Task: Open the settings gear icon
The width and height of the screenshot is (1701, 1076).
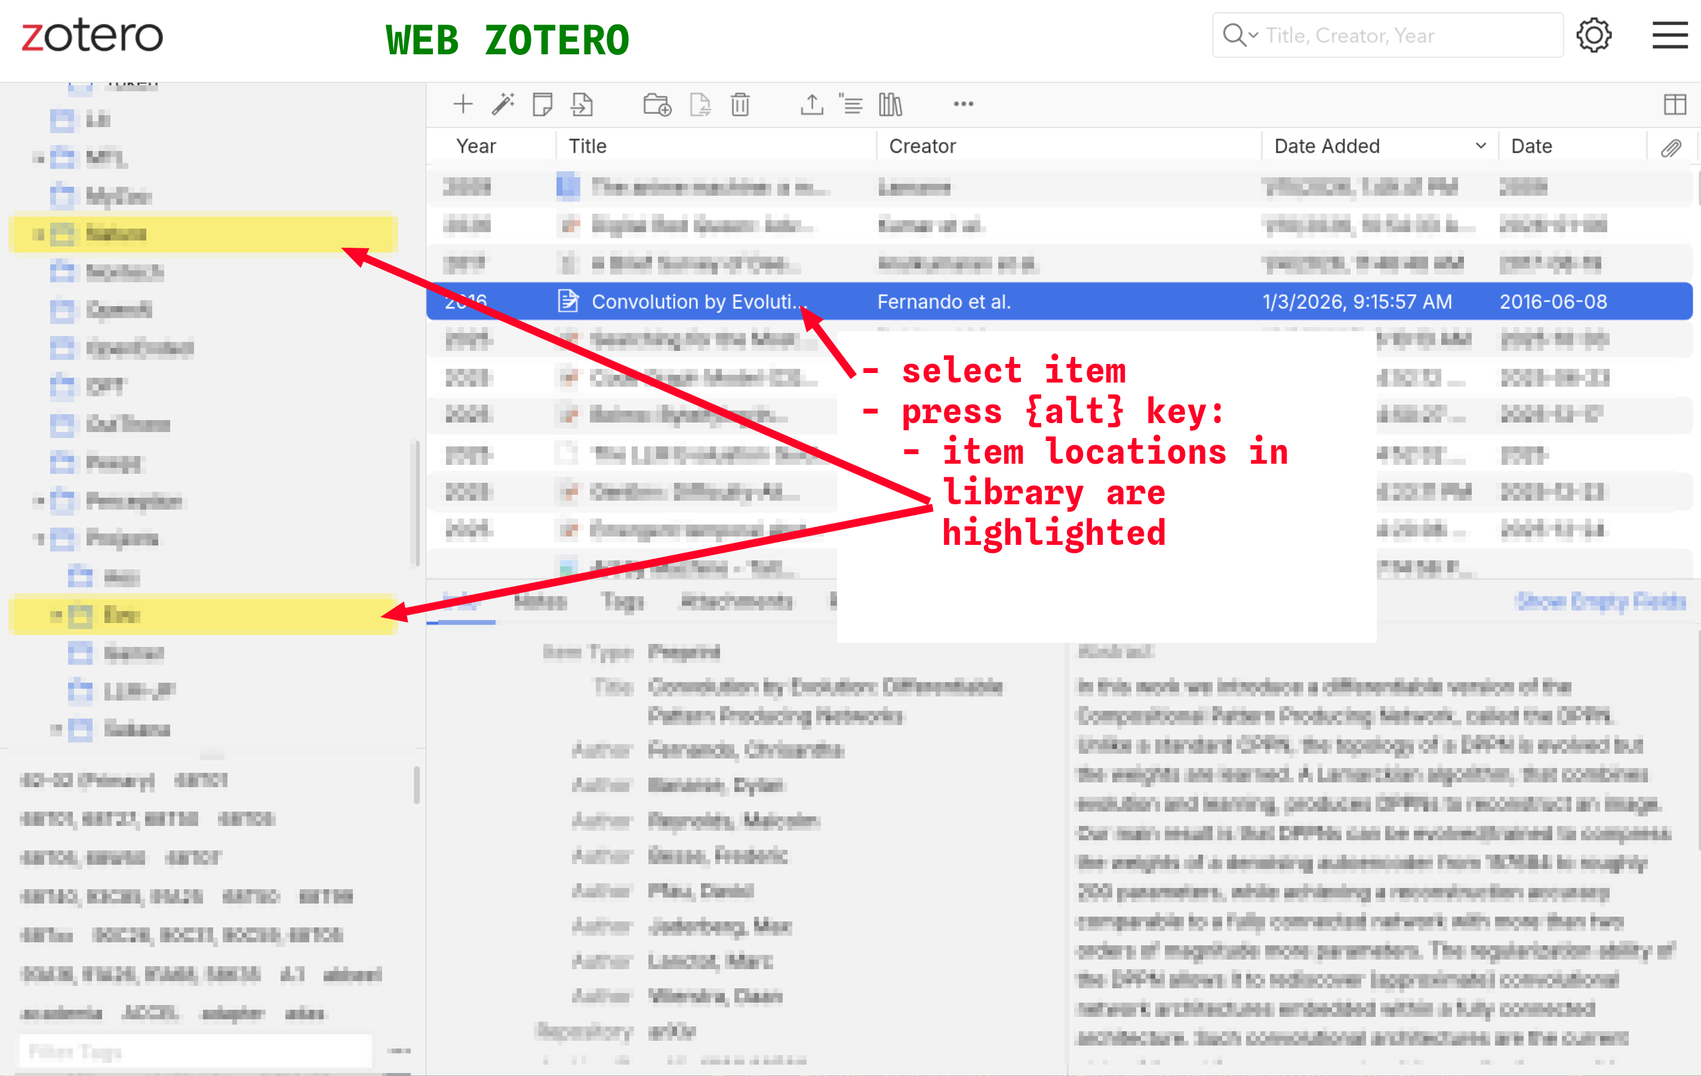Action: pyautogui.click(x=1594, y=35)
